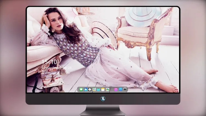Click the 'Sunday September 28' date text
Viewport: 206px width, 116px height.
click(57, 68)
